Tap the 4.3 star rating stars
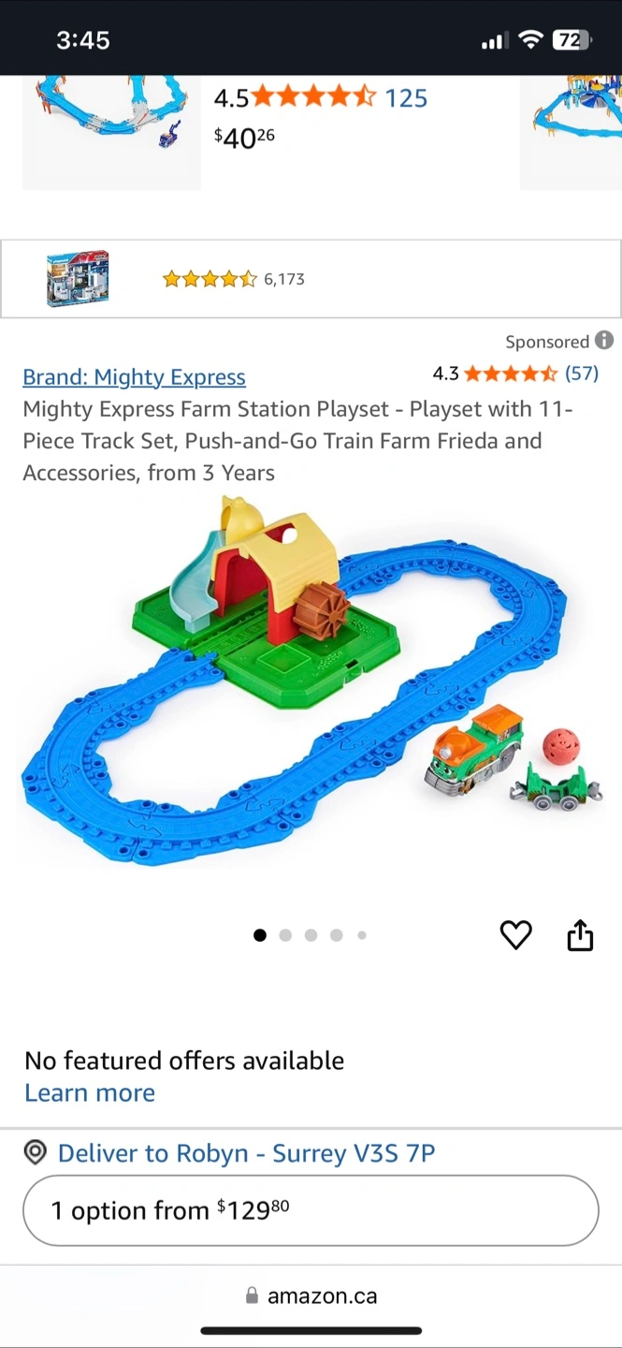Viewport: 622px width, 1348px height. tap(511, 374)
